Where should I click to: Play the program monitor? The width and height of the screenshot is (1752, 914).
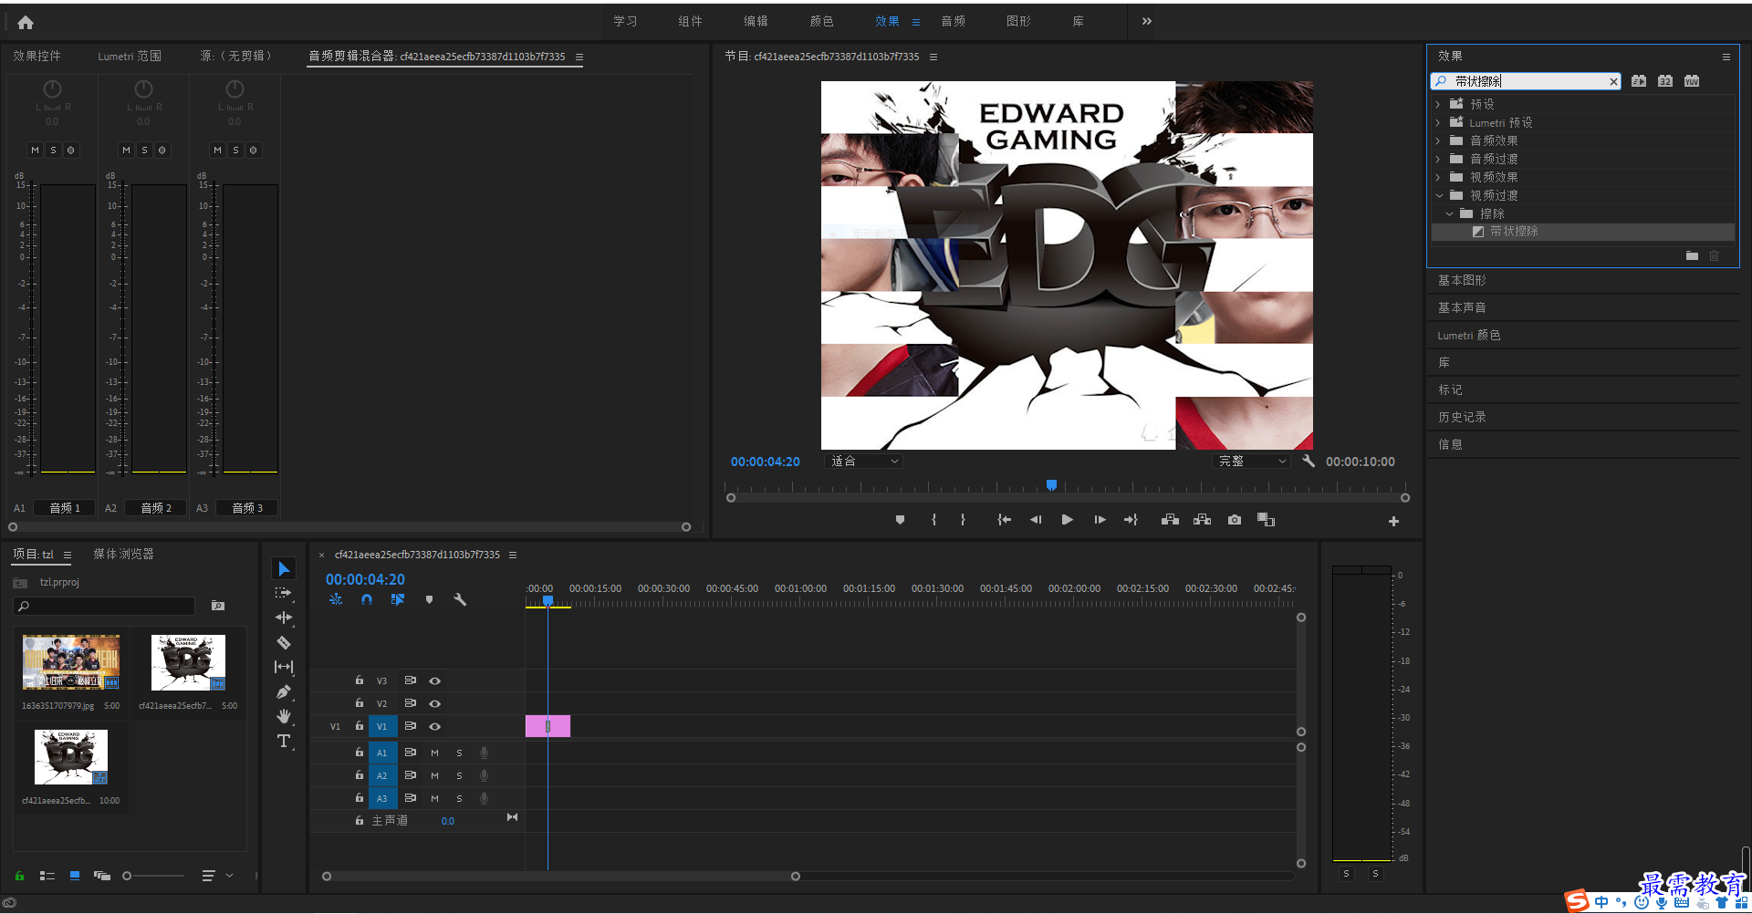pos(1067,520)
